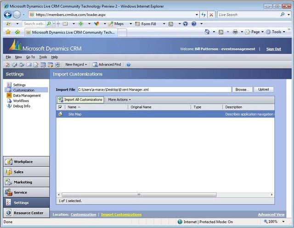
Task: Open the New Record dropdown
Action: pos(76,65)
